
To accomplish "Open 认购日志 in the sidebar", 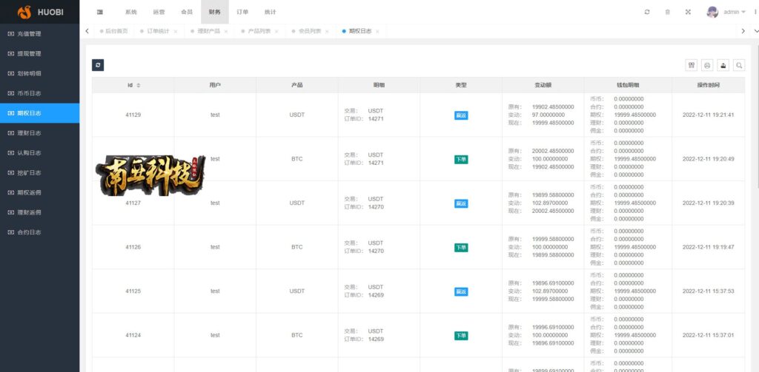I will (x=40, y=152).
